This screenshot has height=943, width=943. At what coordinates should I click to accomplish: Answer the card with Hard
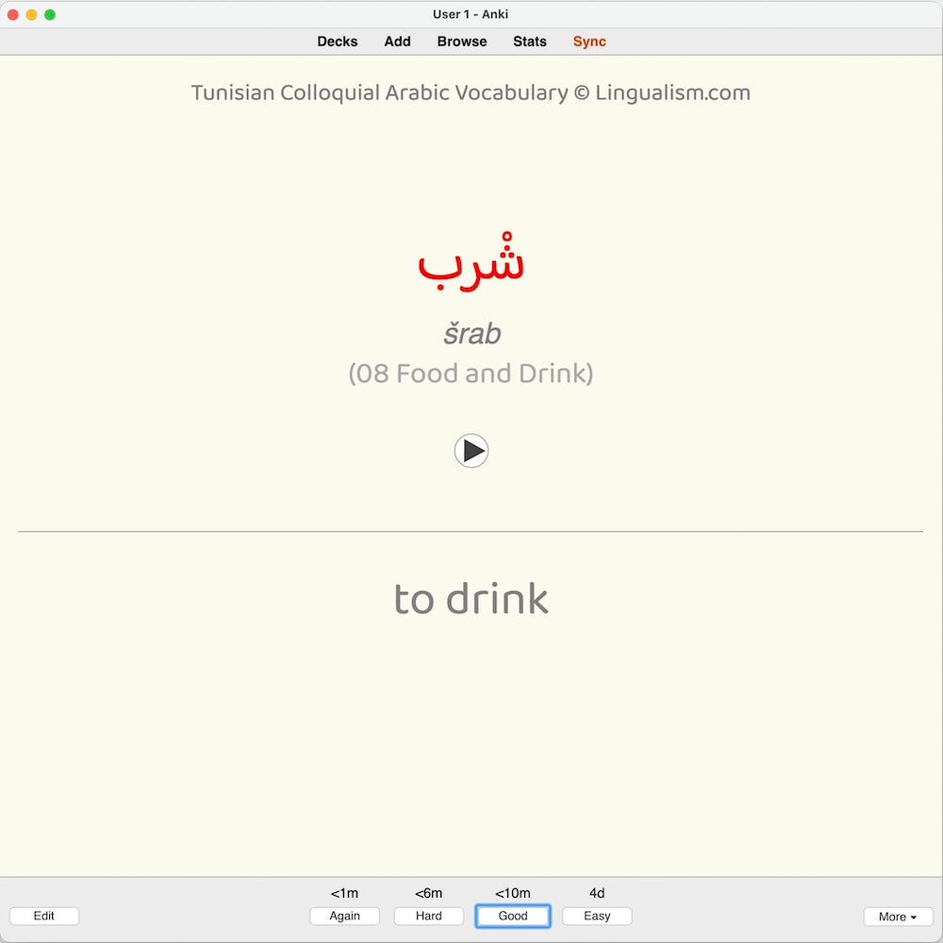[428, 916]
